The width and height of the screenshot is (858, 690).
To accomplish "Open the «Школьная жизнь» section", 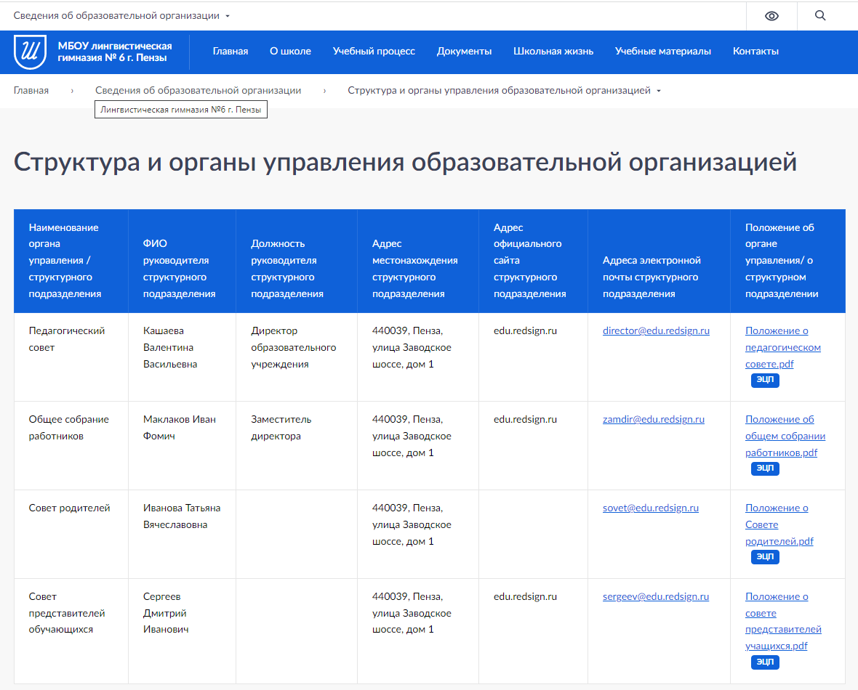I will point(553,51).
